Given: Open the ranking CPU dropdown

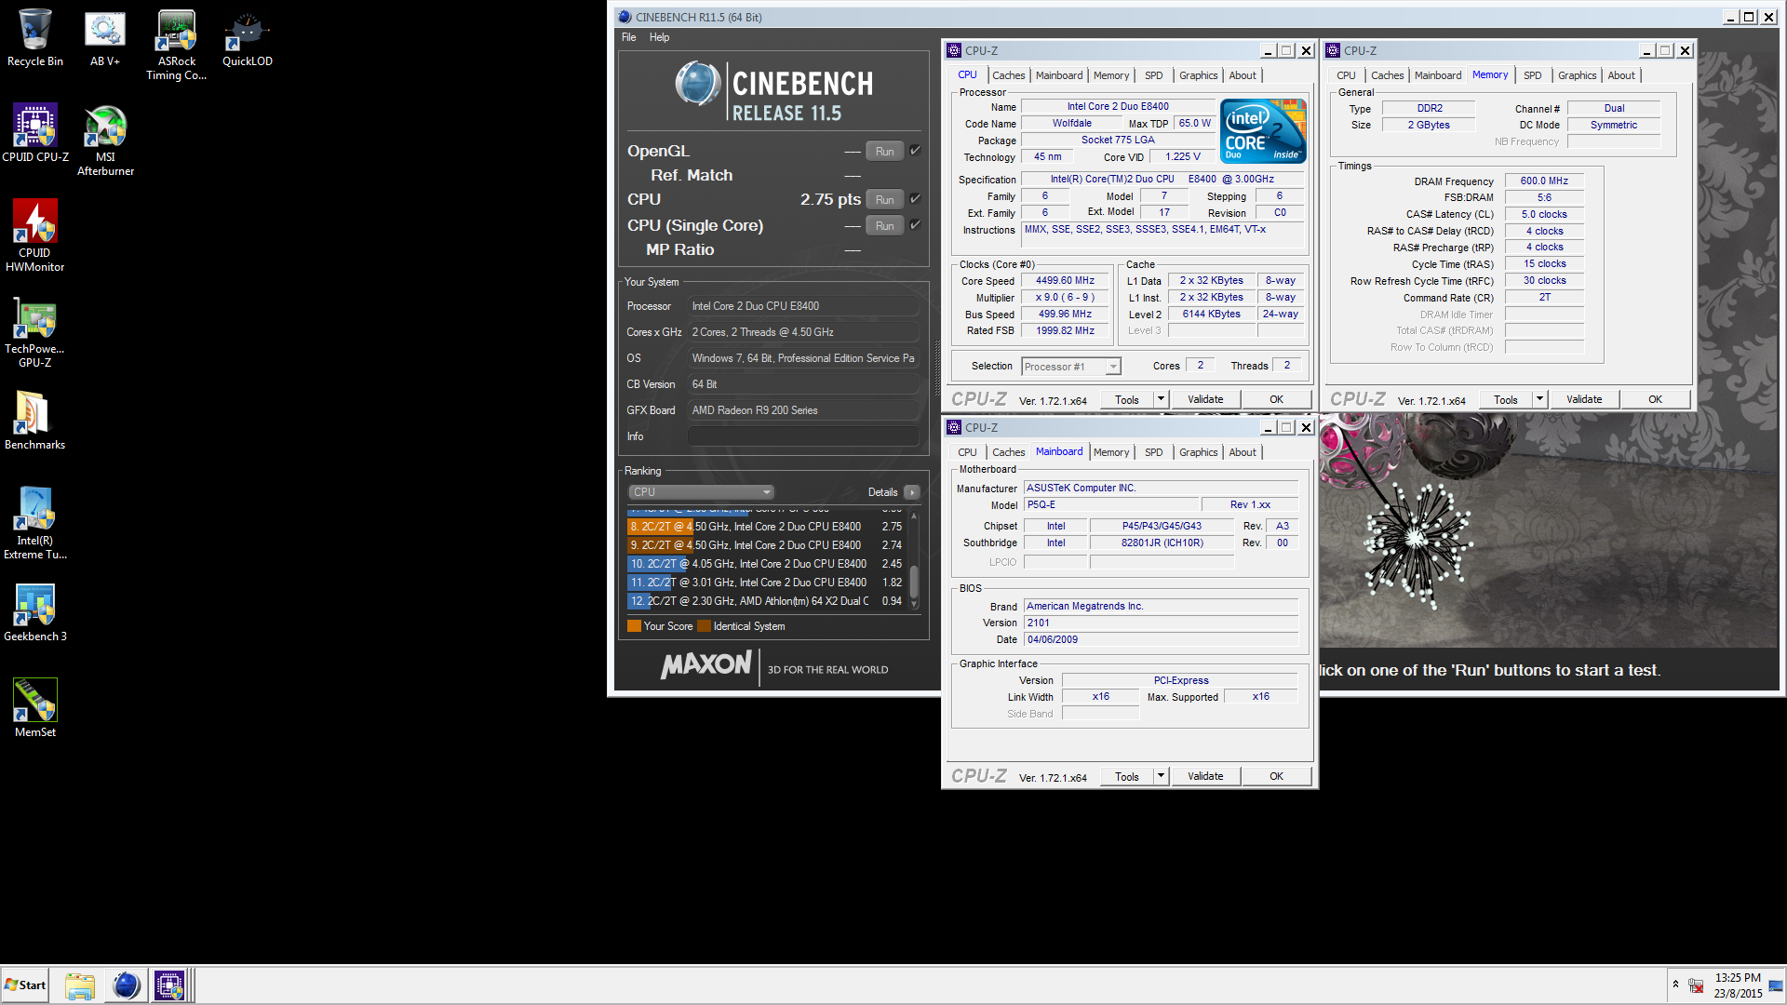Looking at the screenshot, I should click(702, 492).
